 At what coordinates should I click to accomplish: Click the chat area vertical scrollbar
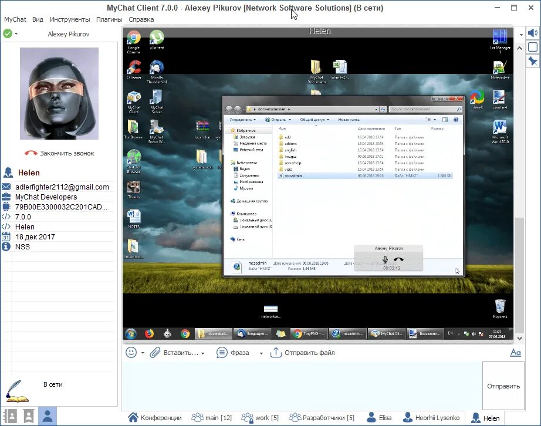519,275
